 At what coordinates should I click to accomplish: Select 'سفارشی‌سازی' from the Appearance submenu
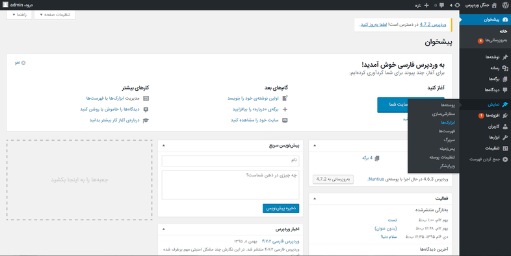(x=443, y=114)
